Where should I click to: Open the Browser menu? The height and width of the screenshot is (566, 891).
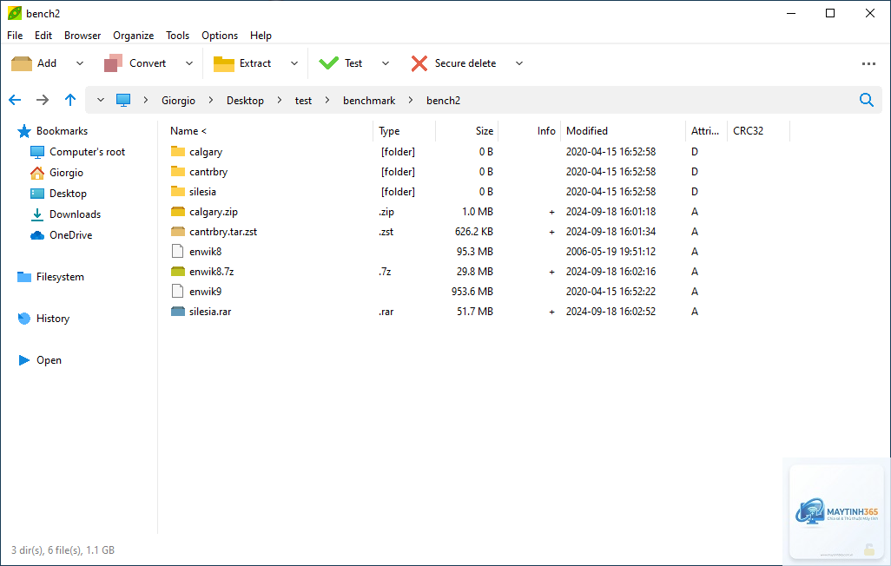82,36
